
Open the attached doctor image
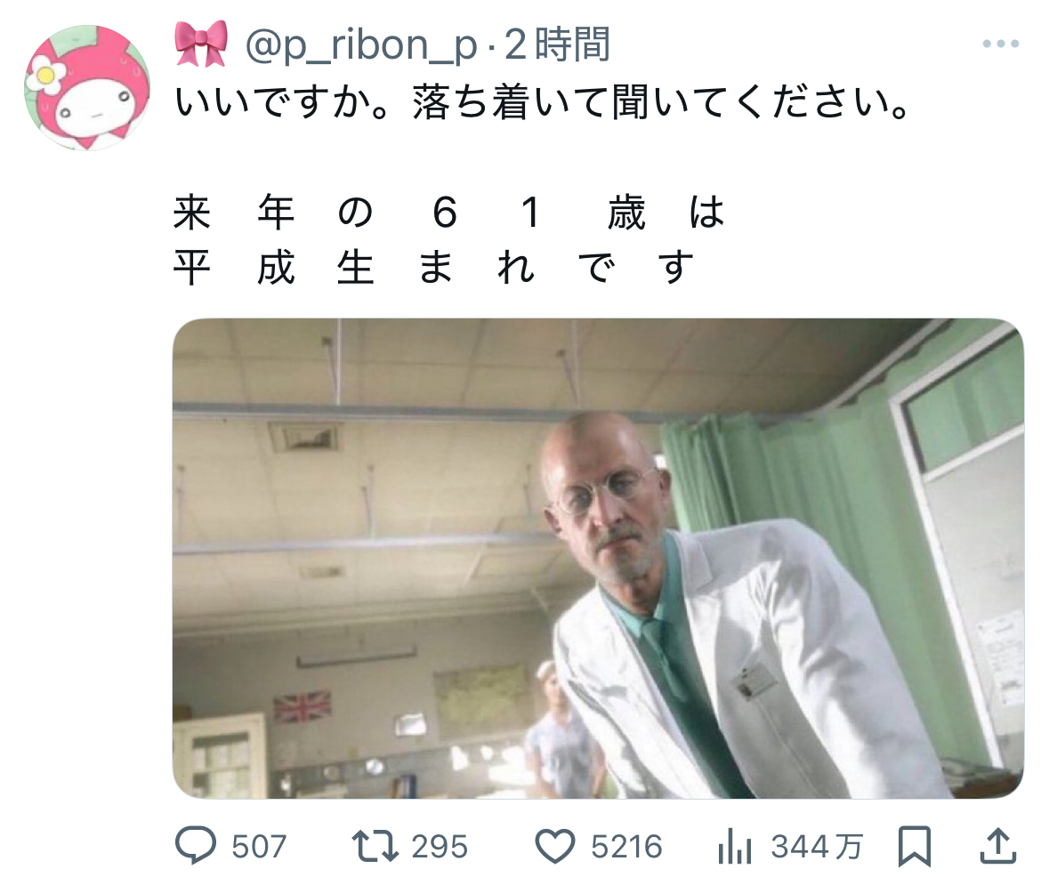[598, 559]
